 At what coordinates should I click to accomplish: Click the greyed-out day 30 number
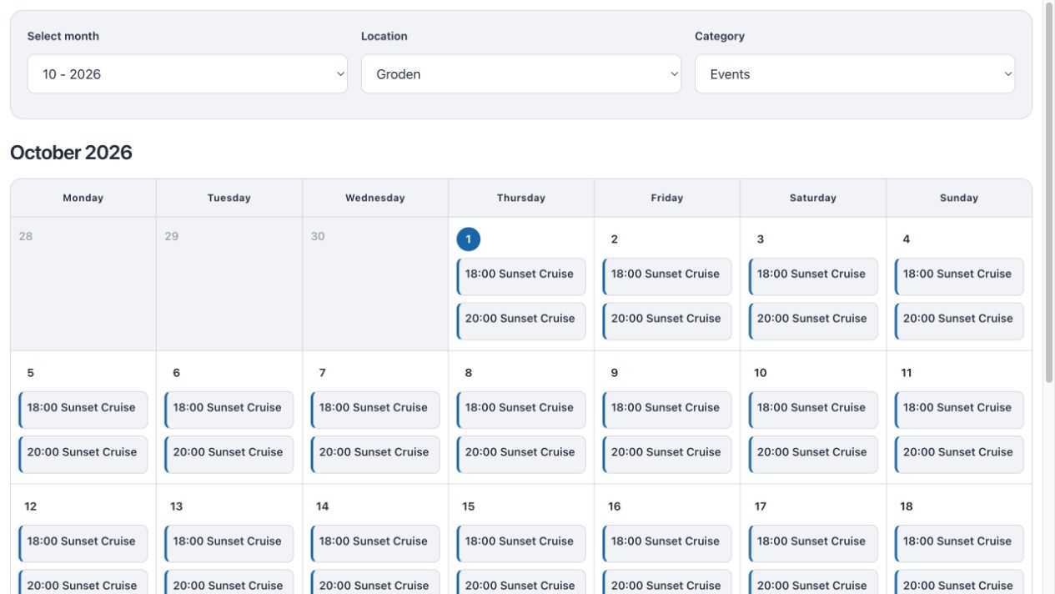(x=318, y=236)
